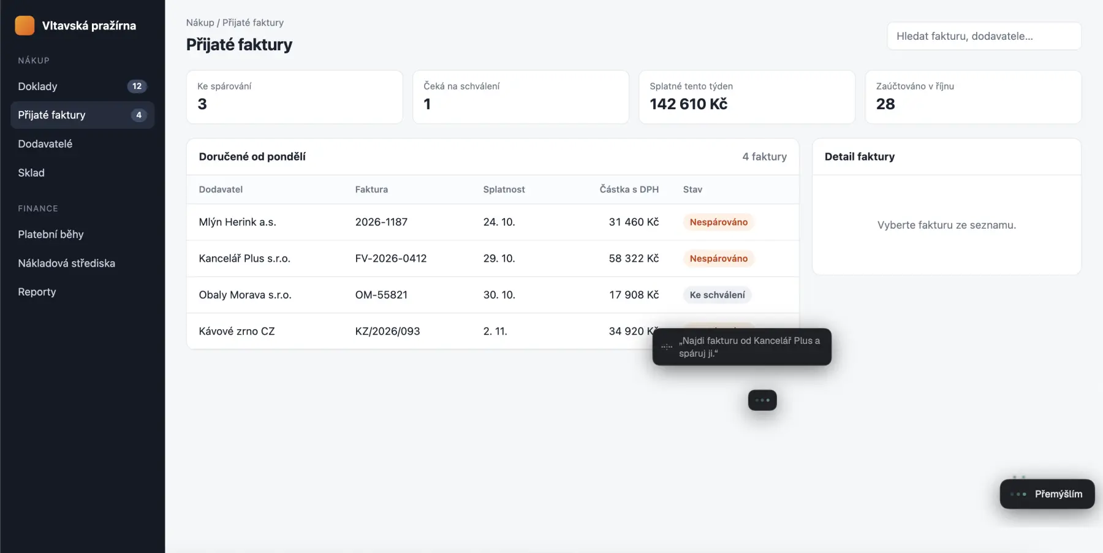1103x553 pixels.
Task: Click invoice number 2026-1187
Action: 381,222
